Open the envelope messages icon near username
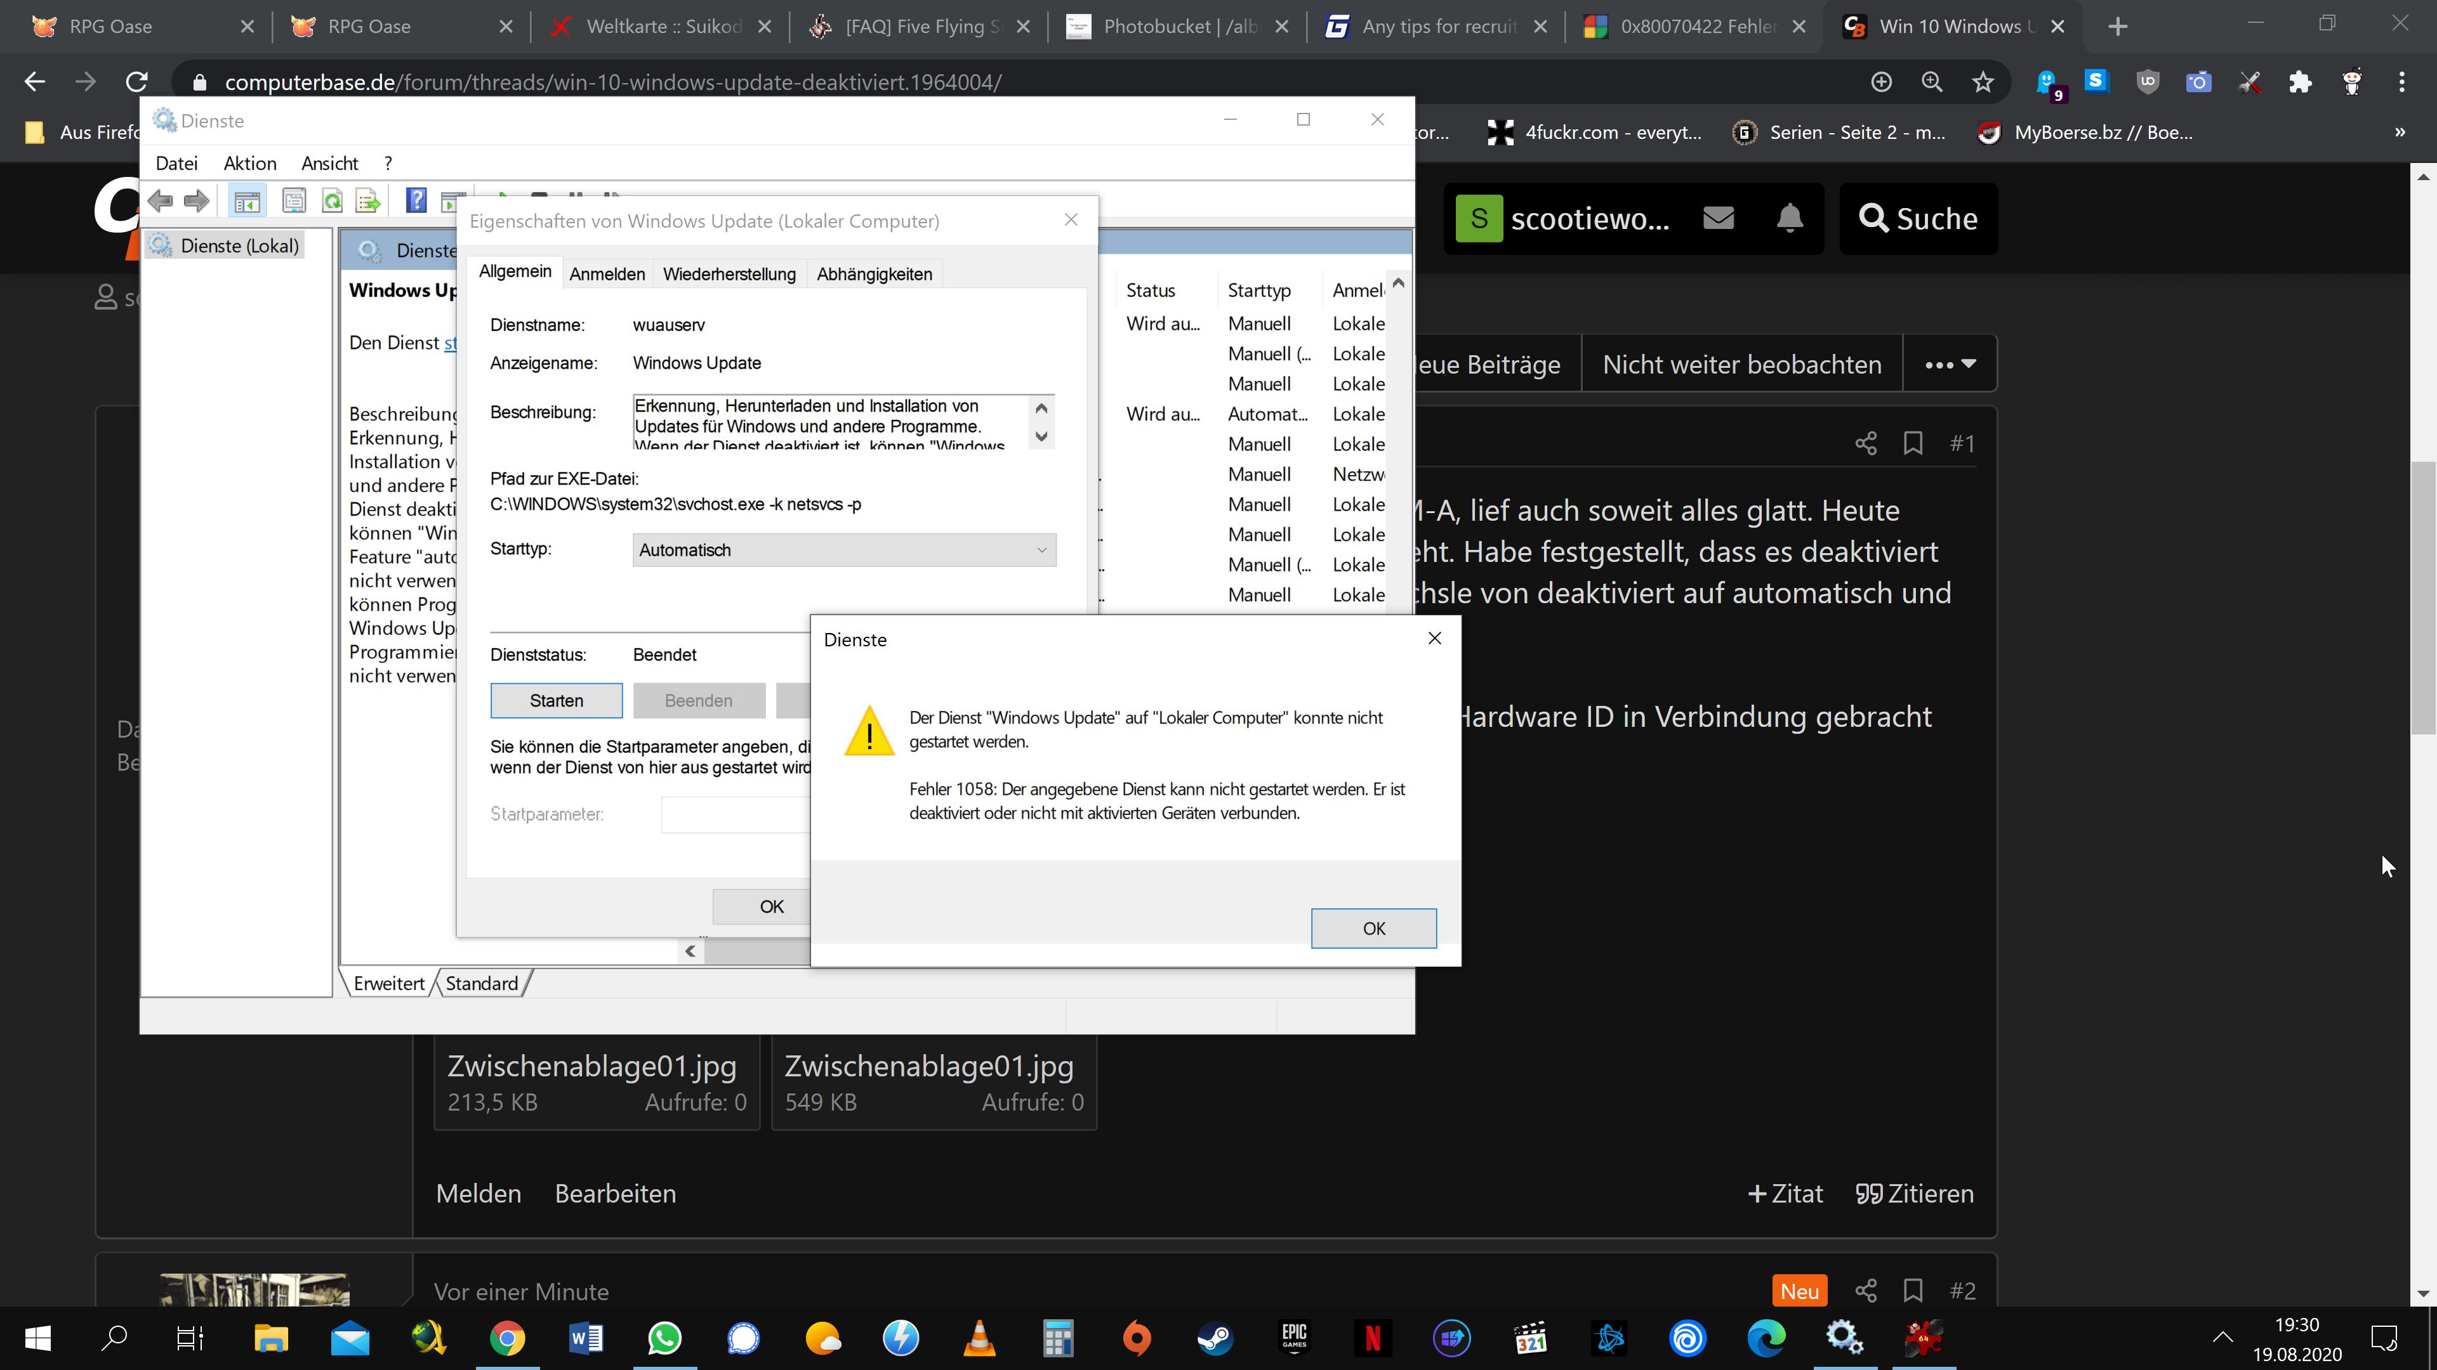This screenshot has height=1370, width=2437. (x=1718, y=218)
